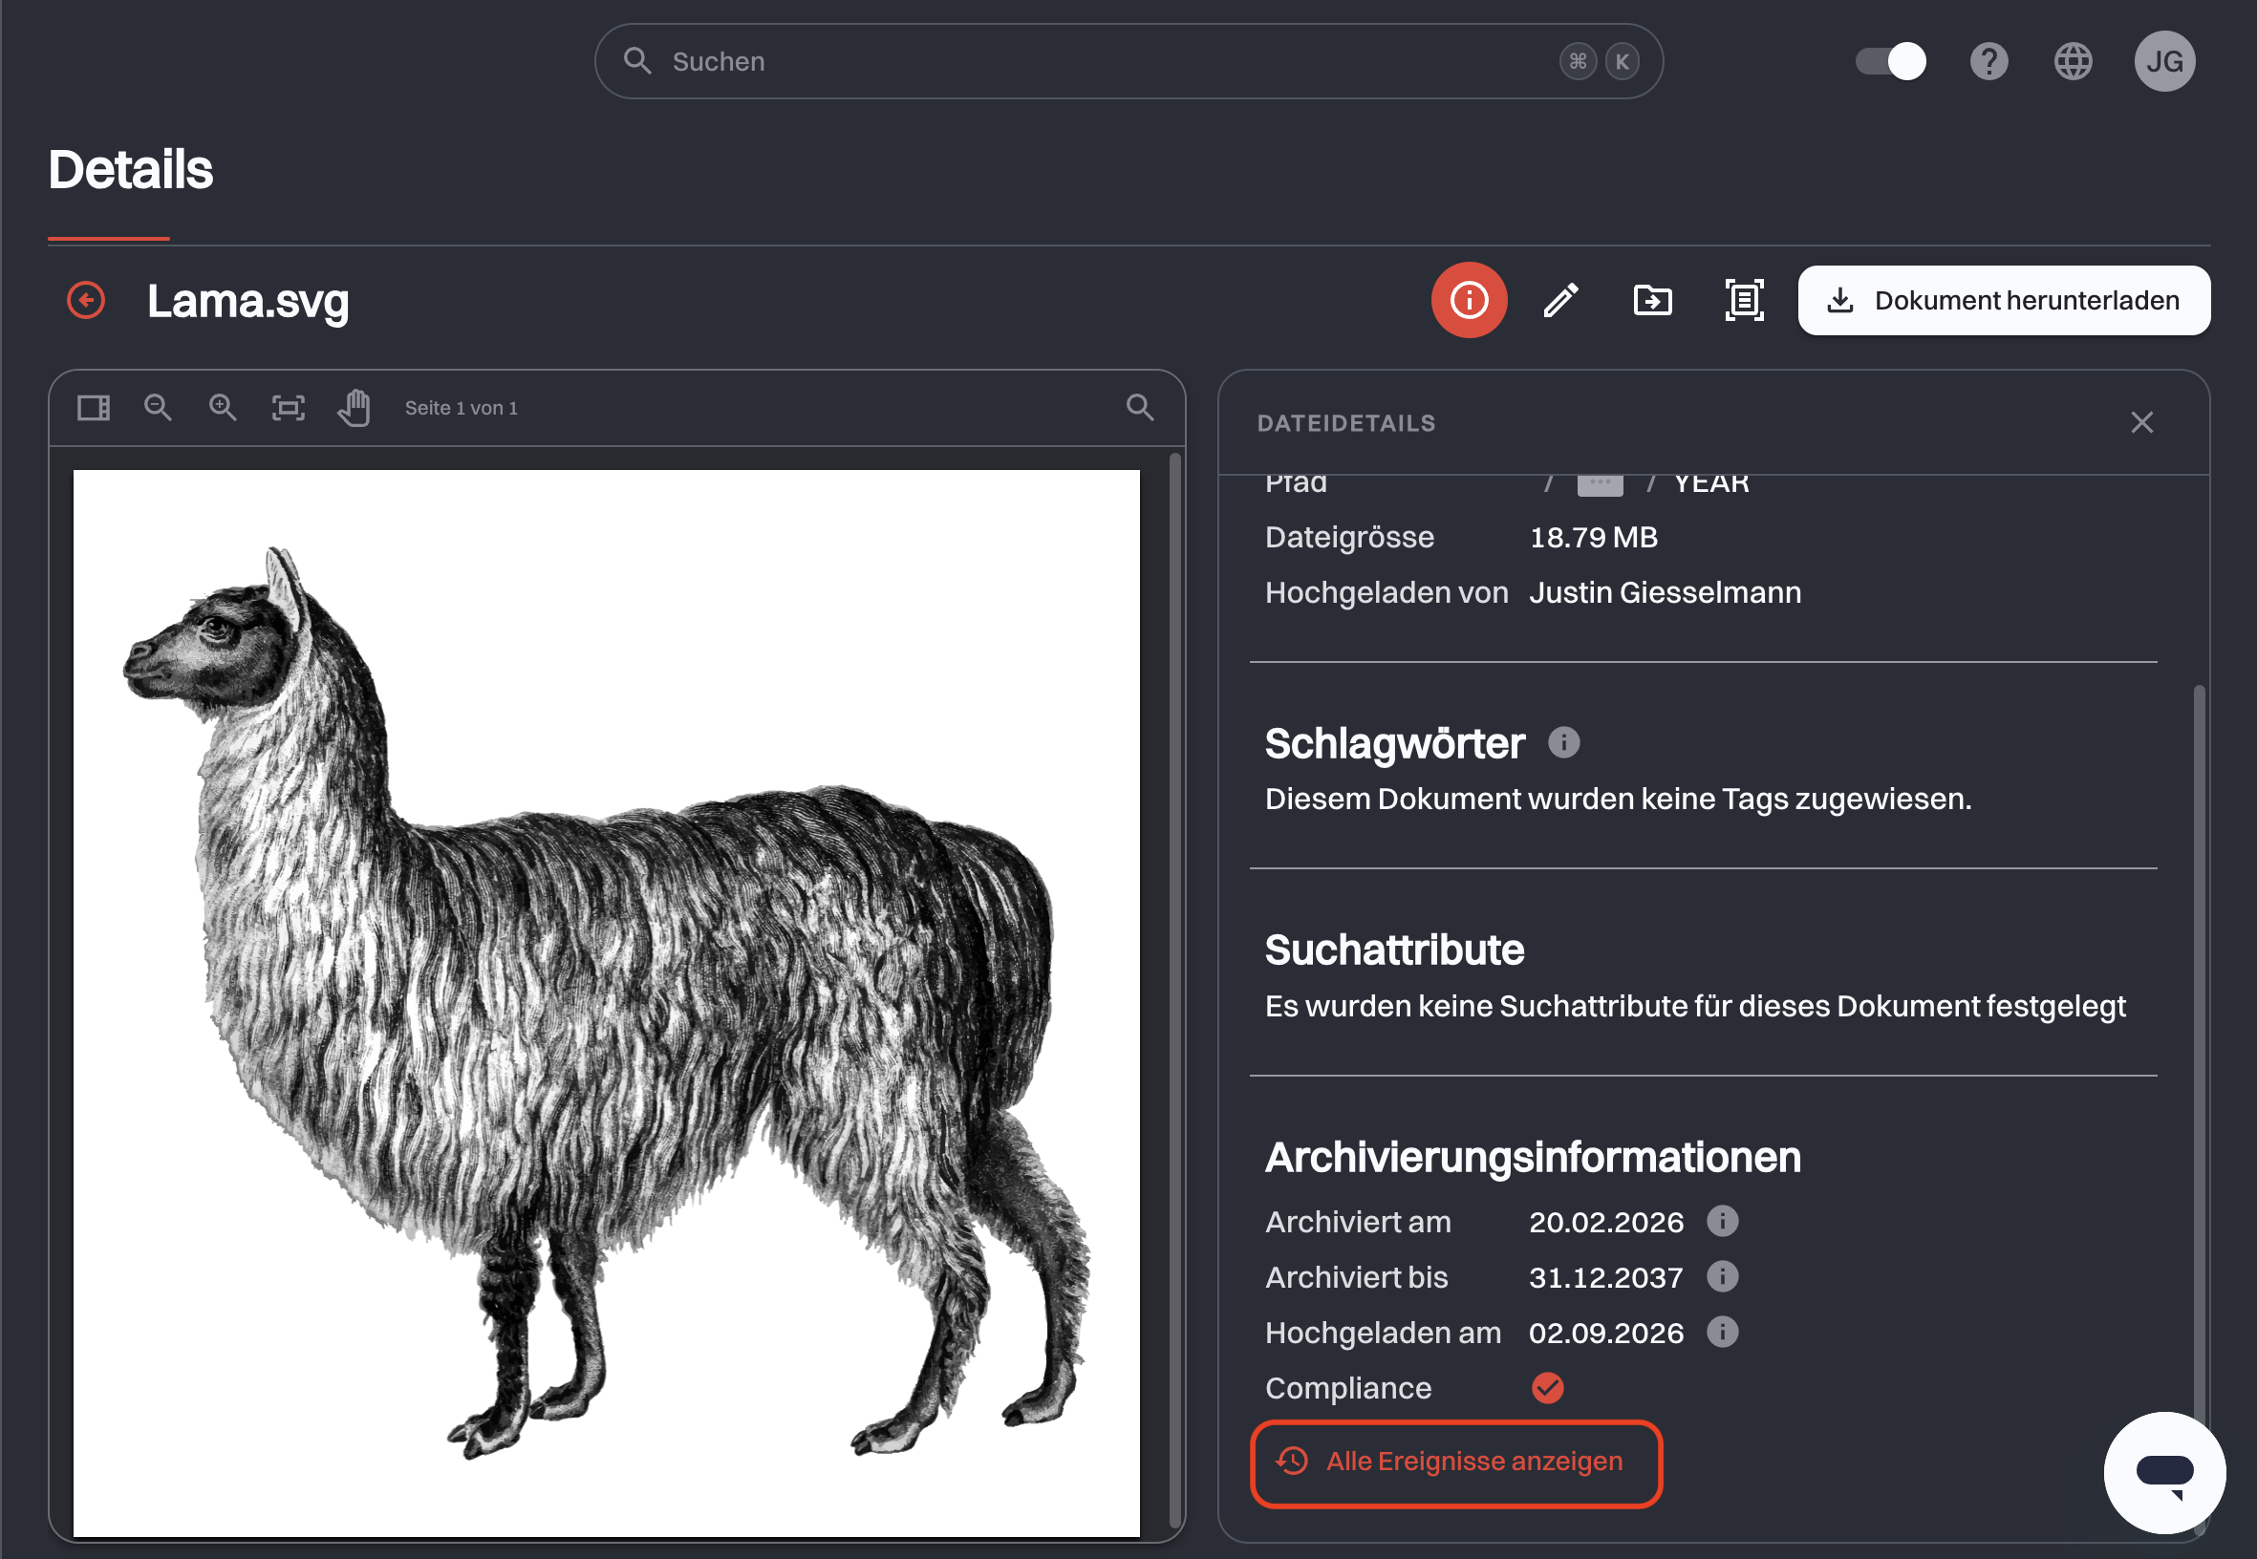This screenshot has width=2257, height=1559.
Task: Zoom in on the document viewer
Action: [223, 407]
